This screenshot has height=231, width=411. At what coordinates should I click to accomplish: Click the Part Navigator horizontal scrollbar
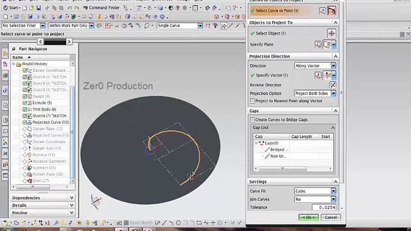coord(33,187)
